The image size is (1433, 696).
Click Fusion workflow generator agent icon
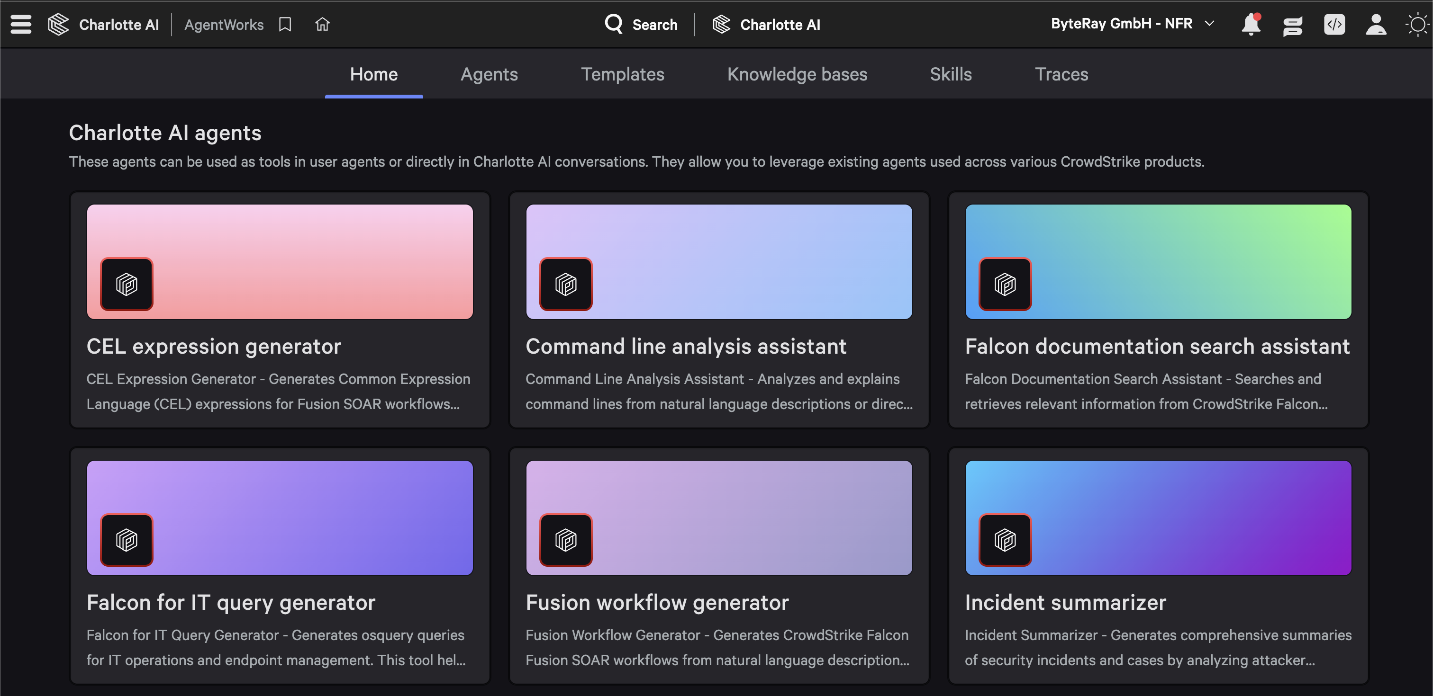566,540
